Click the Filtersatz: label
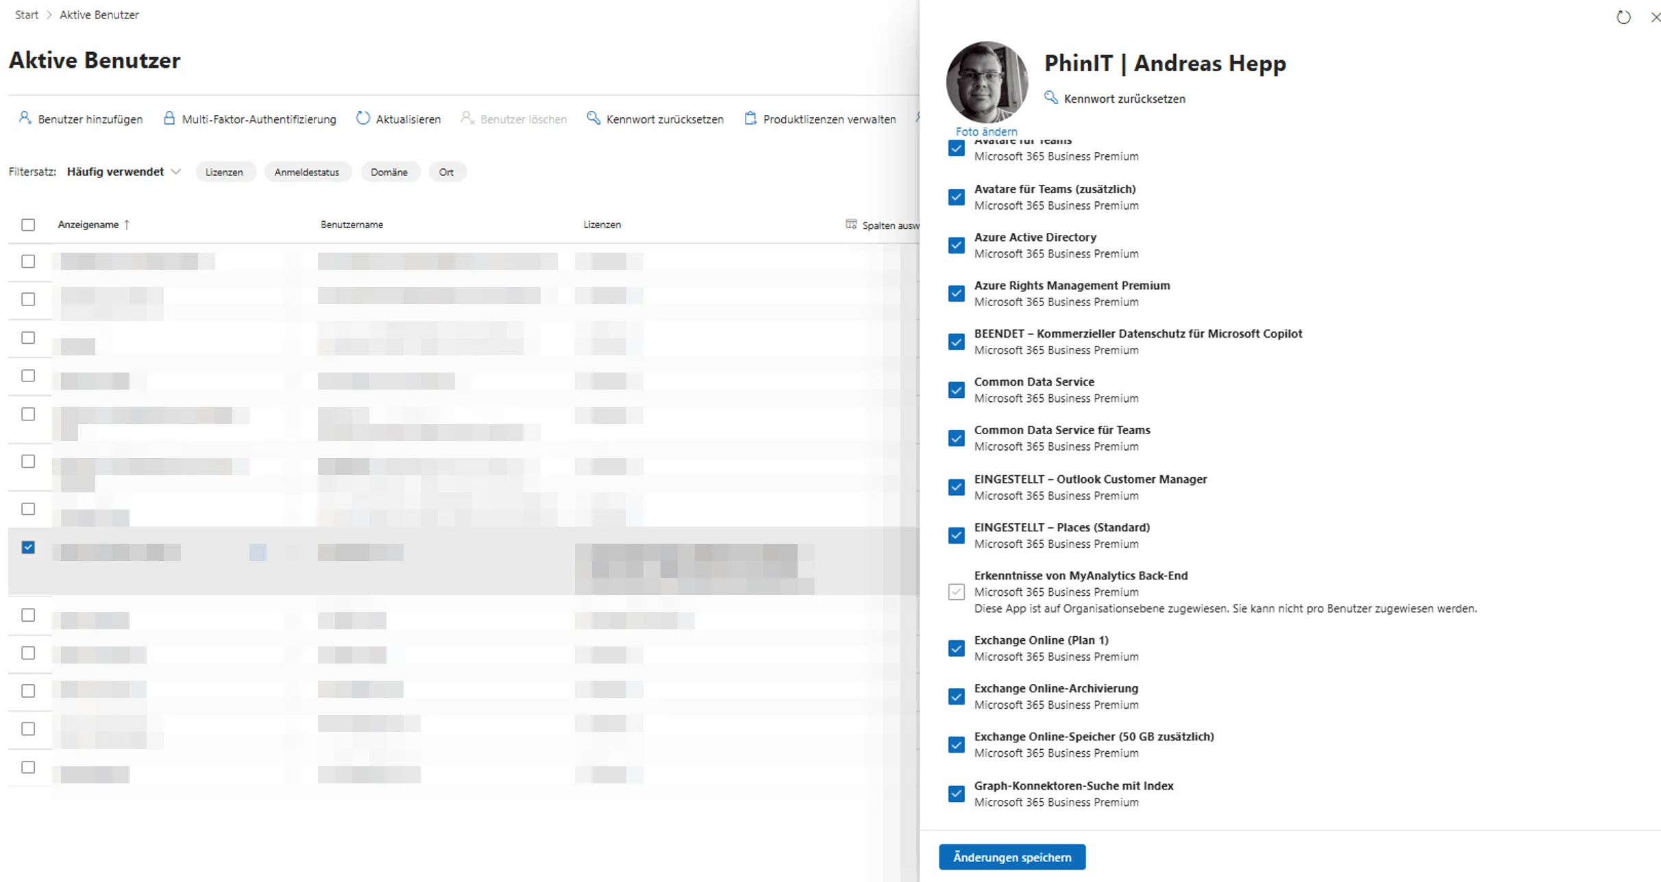Viewport: 1661px width, 882px height. (32, 172)
